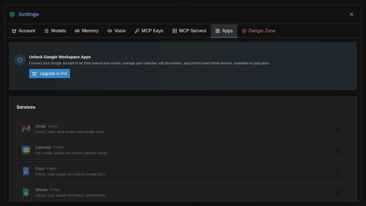Switch to the Models tab
Viewport: 366px width, 206px height.
[x=55, y=31]
